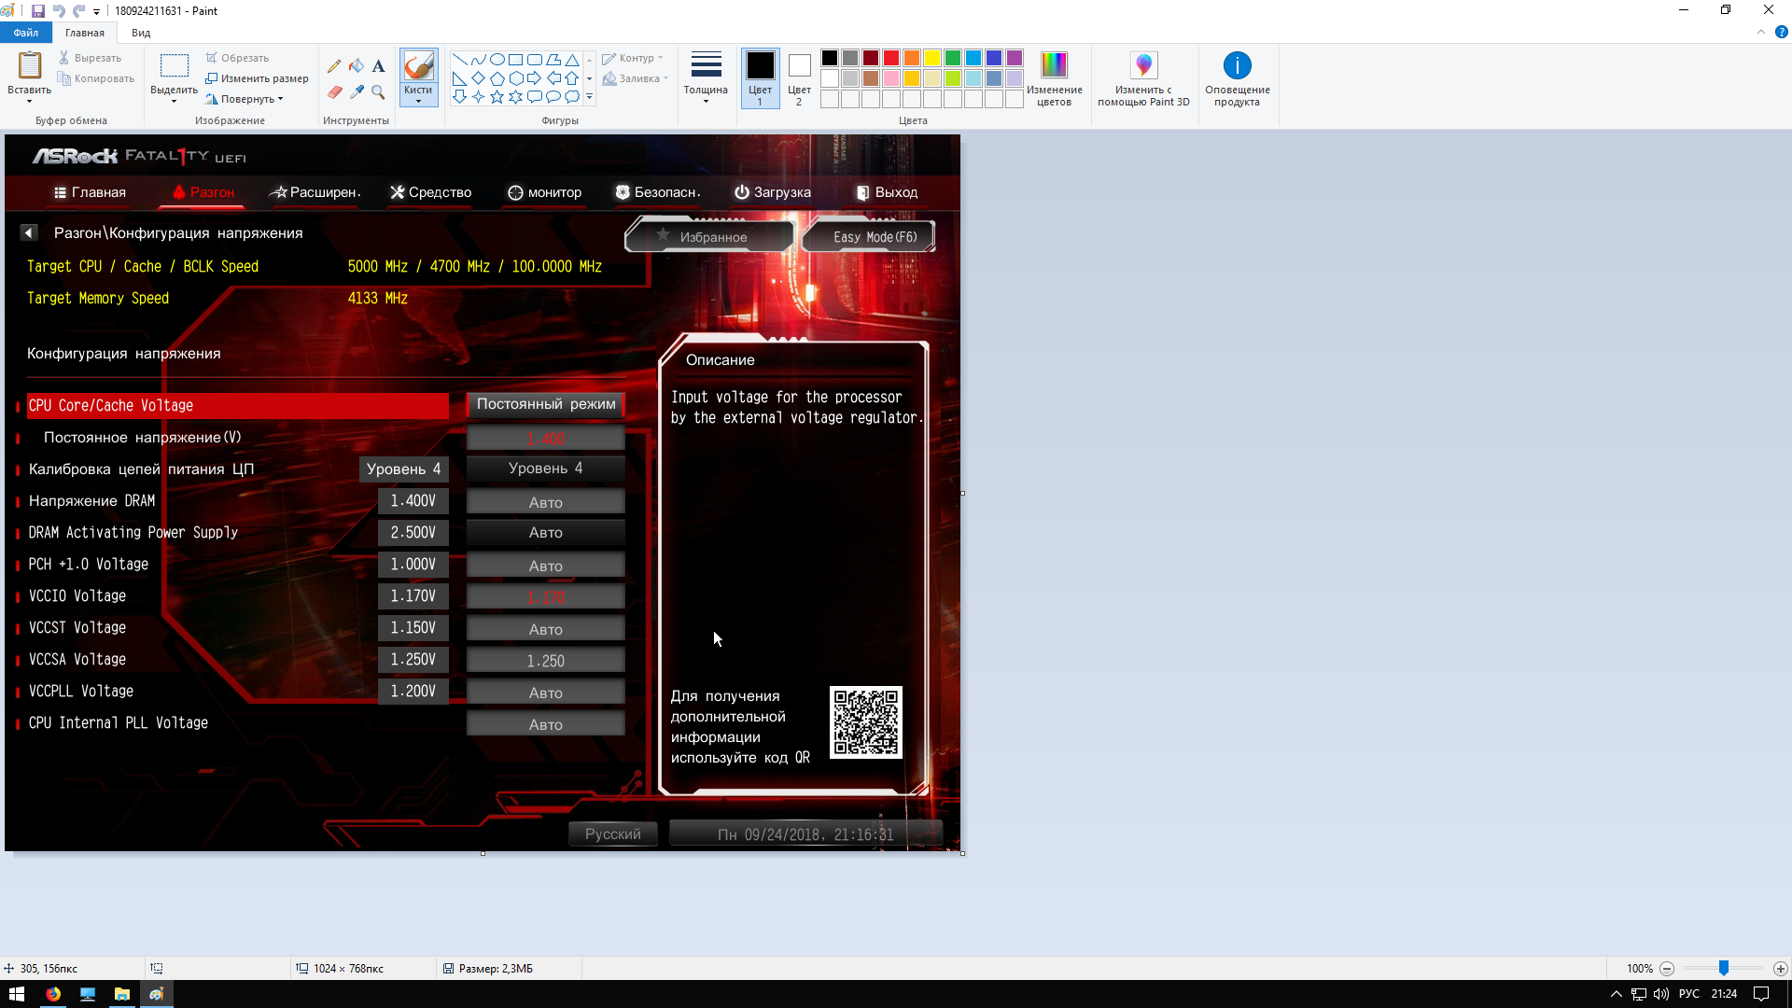1792x1008 pixels.
Task: Select the Eraser tool
Action: click(x=334, y=91)
